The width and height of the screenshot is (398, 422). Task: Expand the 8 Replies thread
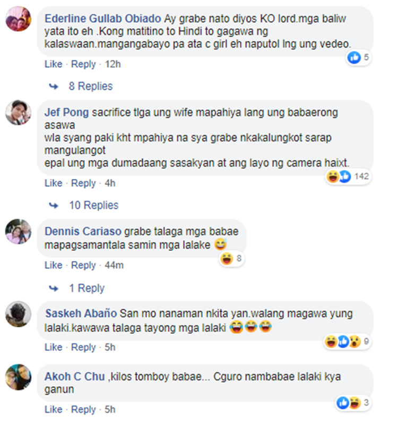pos(91,87)
